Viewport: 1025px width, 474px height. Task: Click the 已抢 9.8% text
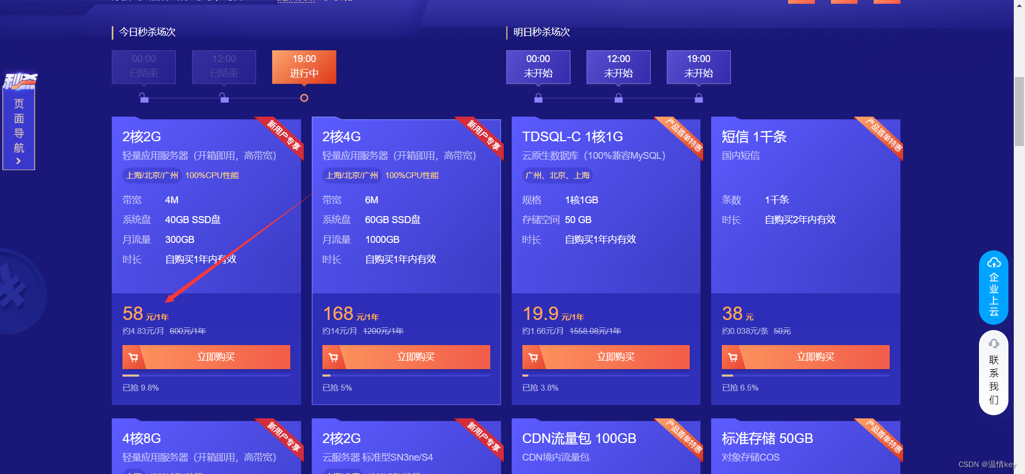tap(141, 388)
